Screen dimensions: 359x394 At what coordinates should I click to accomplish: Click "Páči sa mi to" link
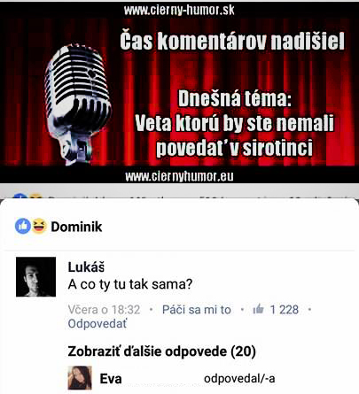[197, 310]
